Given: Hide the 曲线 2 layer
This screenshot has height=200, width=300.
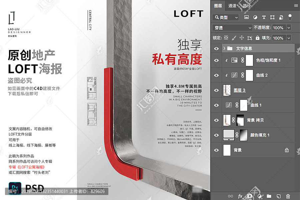Looking at the screenshot, I should point(216,75).
